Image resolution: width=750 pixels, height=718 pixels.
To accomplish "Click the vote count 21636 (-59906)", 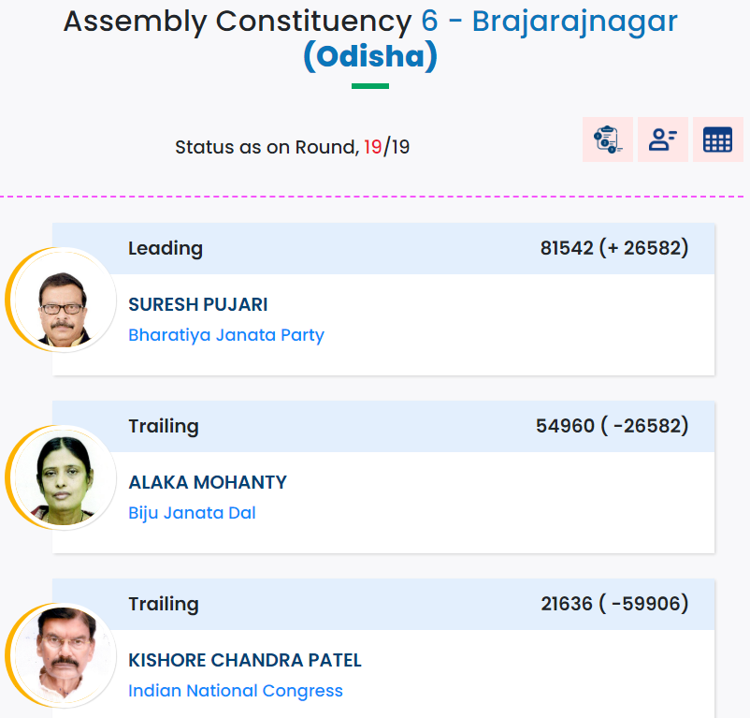I will [614, 604].
